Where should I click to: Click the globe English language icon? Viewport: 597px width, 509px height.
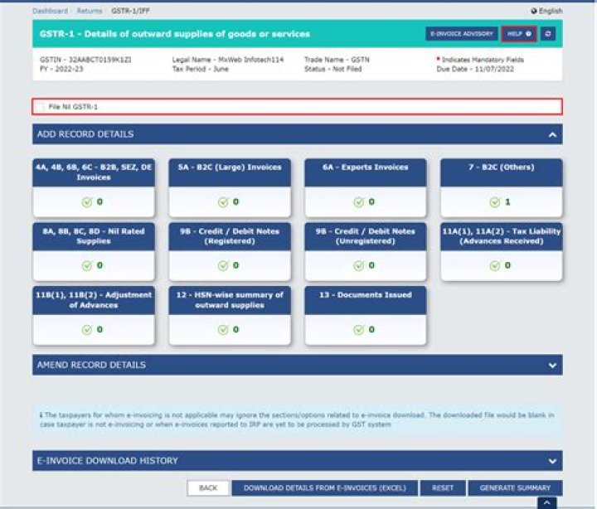click(534, 11)
